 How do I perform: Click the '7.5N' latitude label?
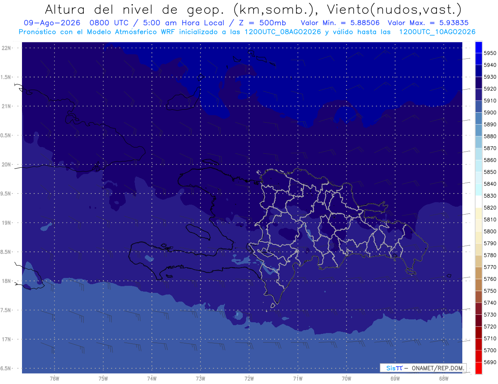coord(6,310)
